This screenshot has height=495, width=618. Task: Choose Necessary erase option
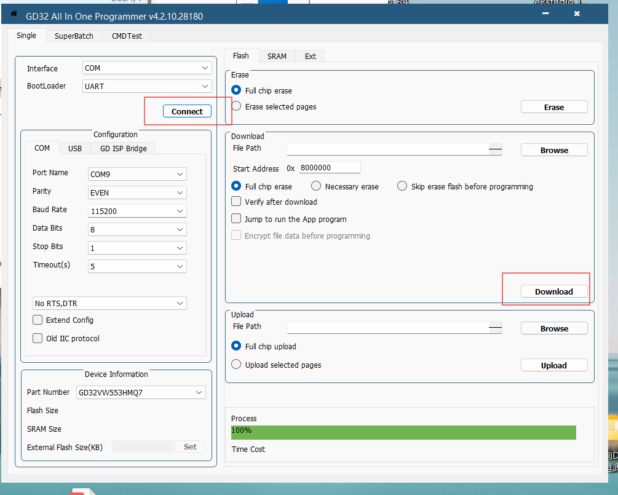coord(316,186)
